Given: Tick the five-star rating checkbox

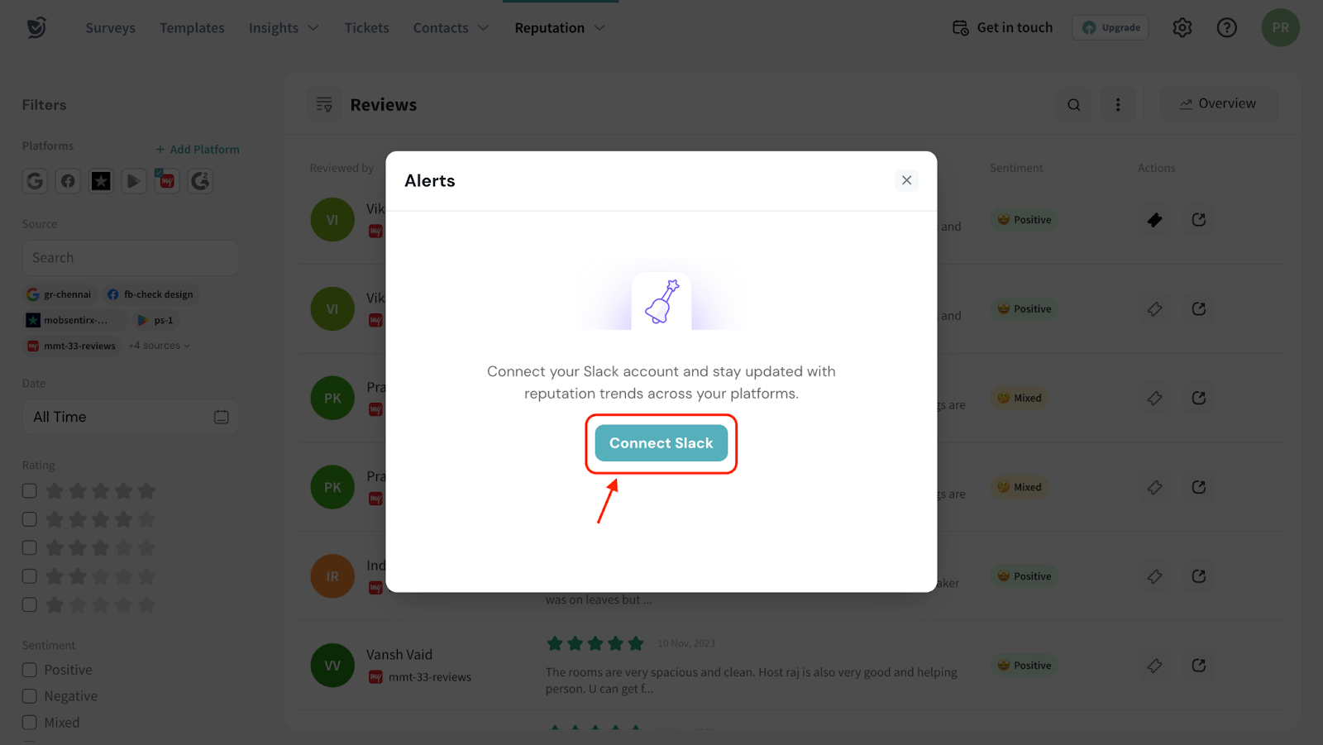Looking at the screenshot, I should click(30, 491).
